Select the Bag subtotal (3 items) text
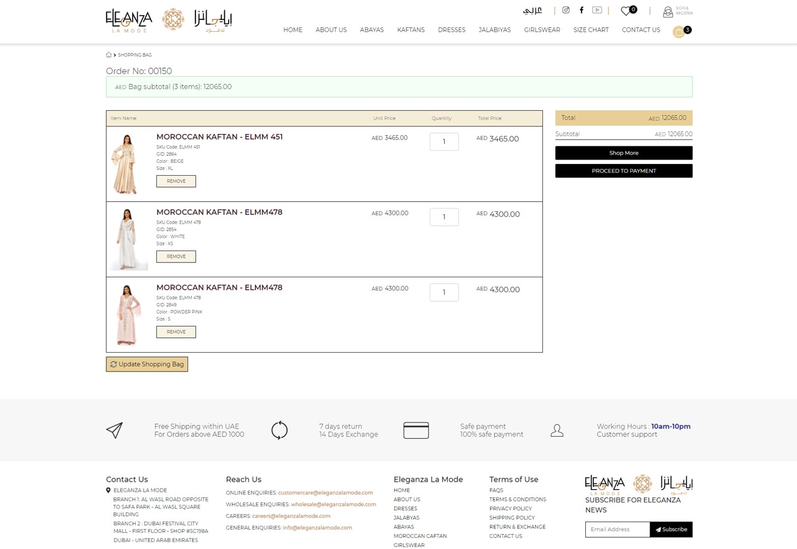 pos(174,87)
